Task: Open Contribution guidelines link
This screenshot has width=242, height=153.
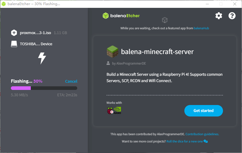Action: coord(202,134)
